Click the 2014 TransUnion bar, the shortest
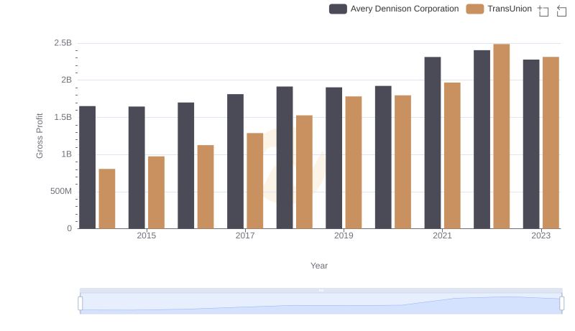The width and height of the screenshot is (575, 331). [107, 199]
